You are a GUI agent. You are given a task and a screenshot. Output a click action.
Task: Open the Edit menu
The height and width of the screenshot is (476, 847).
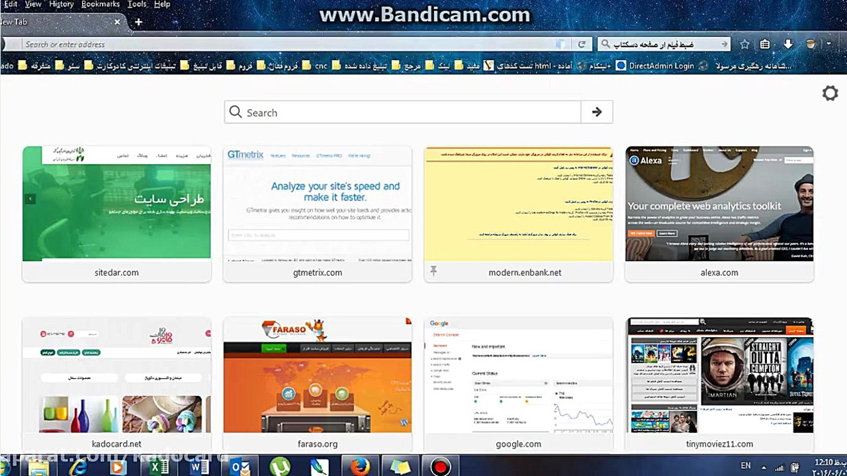coord(10,4)
